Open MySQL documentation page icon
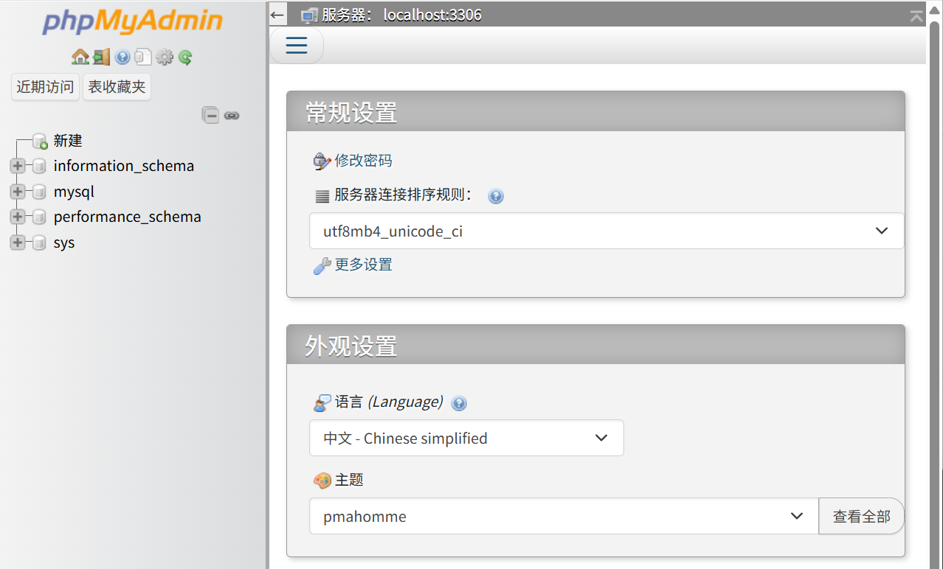The image size is (943, 569). [143, 57]
